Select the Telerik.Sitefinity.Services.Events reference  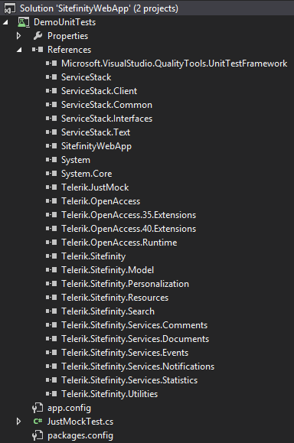(x=125, y=353)
